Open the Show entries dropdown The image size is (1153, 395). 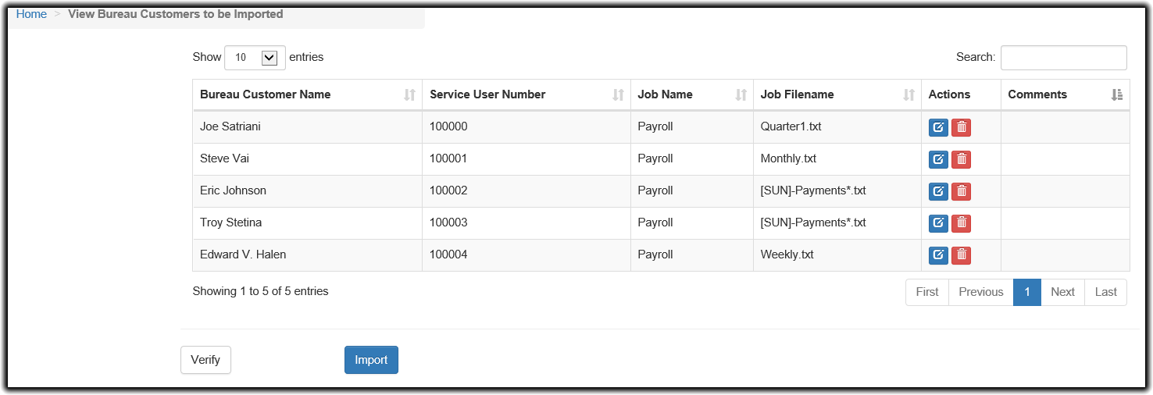pos(255,58)
